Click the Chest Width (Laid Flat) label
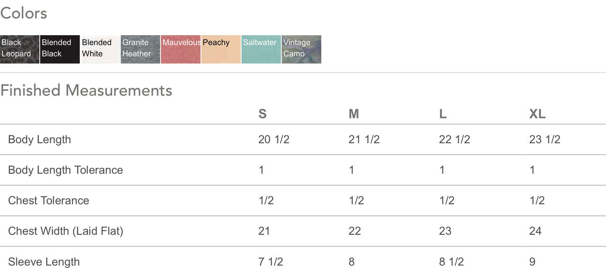Image resolution: width=606 pixels, height=276 pixels. click(65, 231)
